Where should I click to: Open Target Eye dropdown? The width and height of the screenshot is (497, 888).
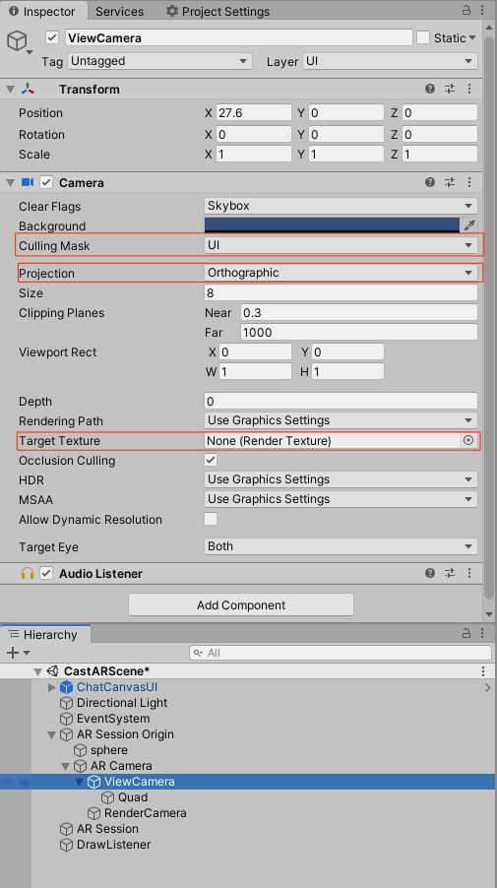(341, 546)
